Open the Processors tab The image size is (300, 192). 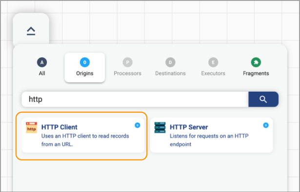point(127,67)
